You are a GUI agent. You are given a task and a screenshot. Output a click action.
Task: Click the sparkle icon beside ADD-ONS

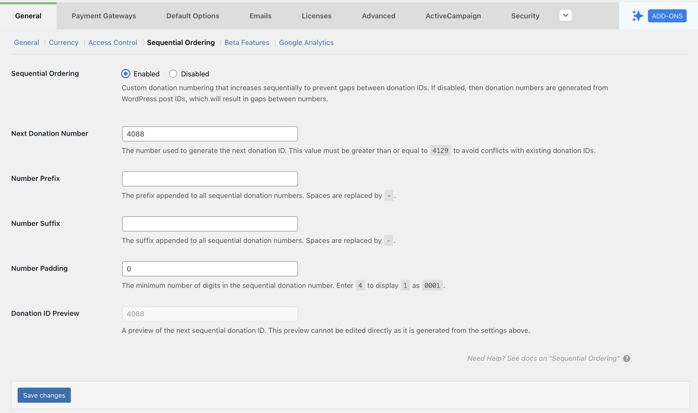pyautogui.click(x=637, y=16)
